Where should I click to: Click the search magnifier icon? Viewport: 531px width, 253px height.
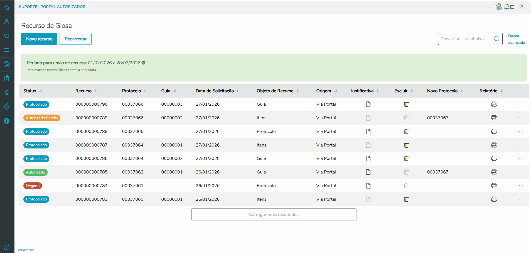[496, 39]
